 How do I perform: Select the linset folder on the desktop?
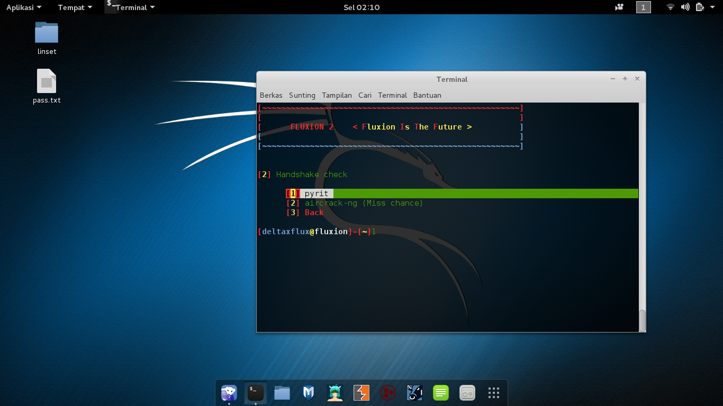pyautogui.click(x=47, y=39)
